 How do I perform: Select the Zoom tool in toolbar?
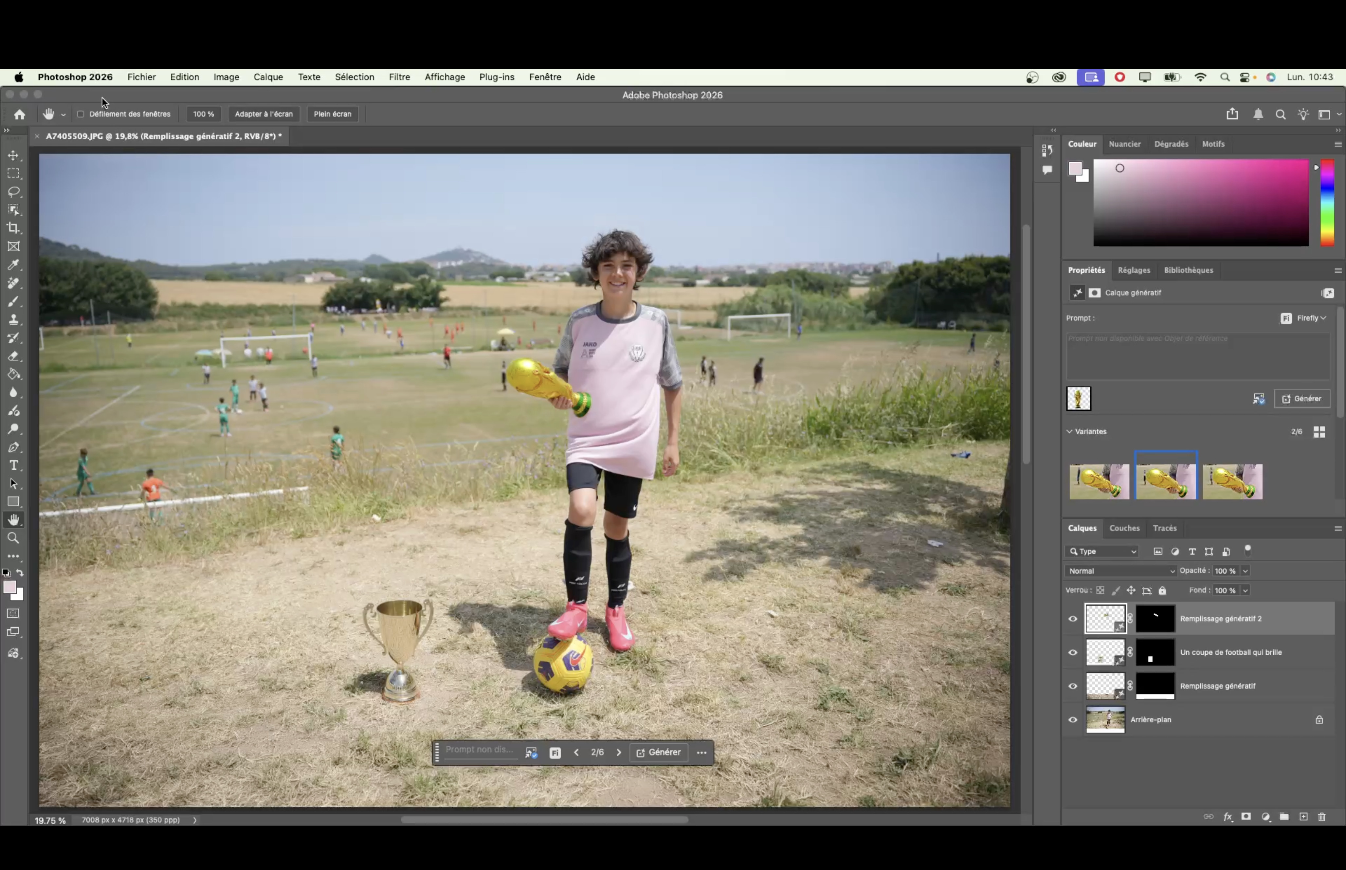pyautogui.click(x=13, y=538)
